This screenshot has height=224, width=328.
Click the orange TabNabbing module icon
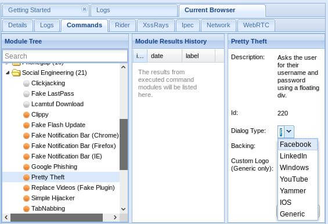(x=26, y=209)
